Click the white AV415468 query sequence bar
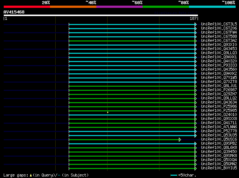Screen dimensions: 239x178 101,15
